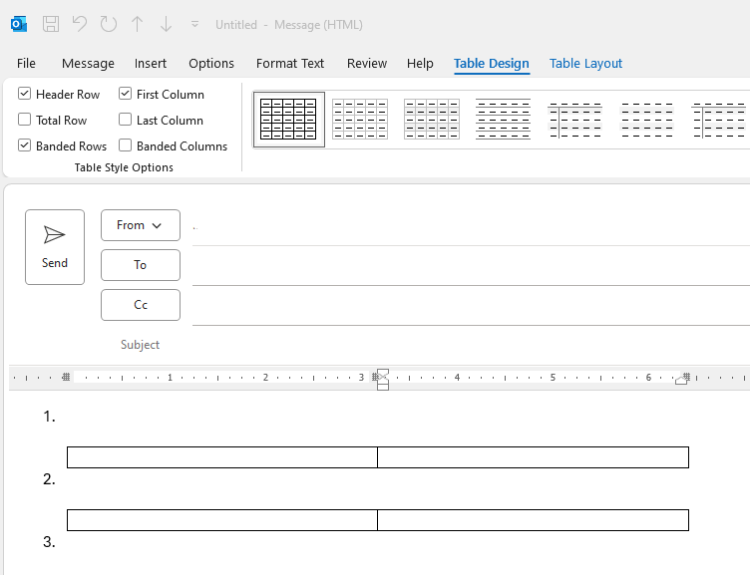The image size is (750, 575).
Task: Switch to the Message tab
Action: (88, 64)
